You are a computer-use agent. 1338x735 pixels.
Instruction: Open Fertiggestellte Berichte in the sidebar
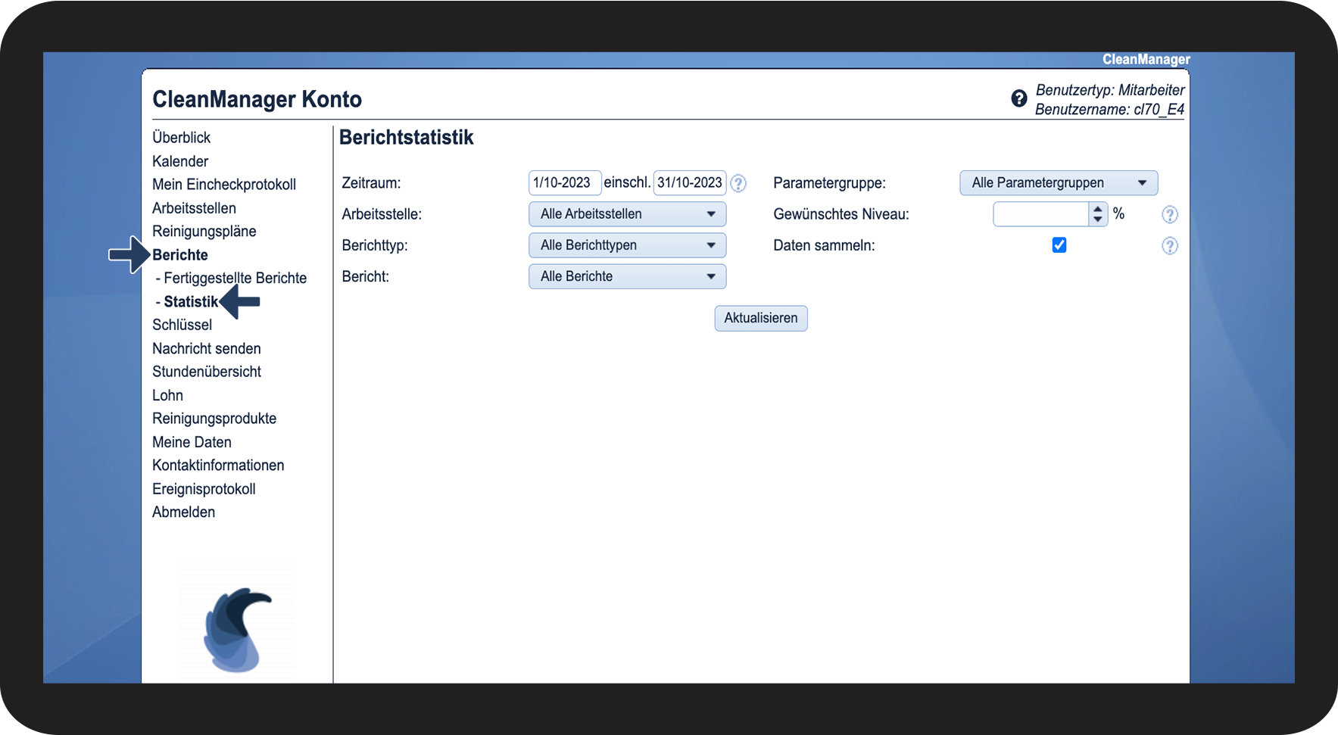point(235,278)
